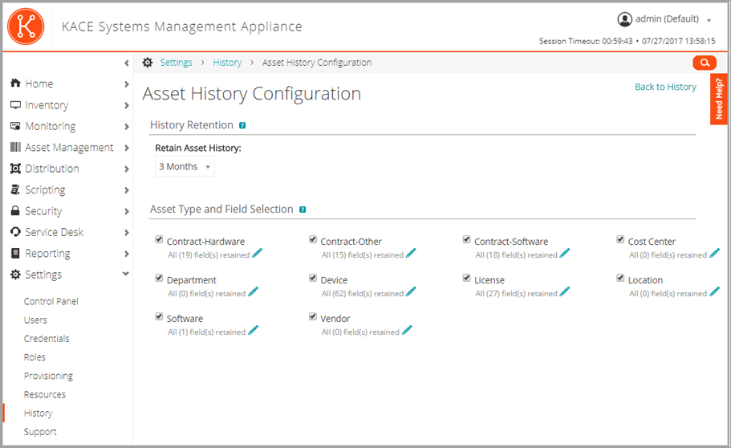Viewport: 731px width, 448px height.
Task: Go to Settings breadcrumb link
Action: tap(176, 63)
